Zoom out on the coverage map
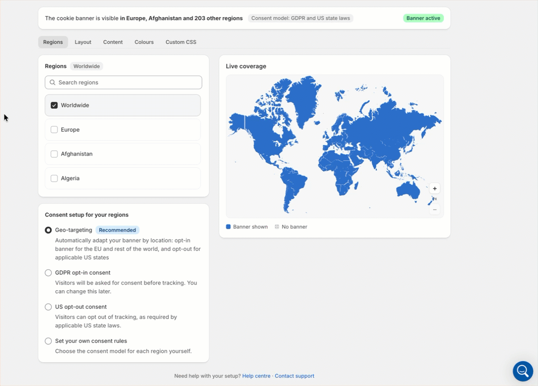This screenshot has height=386, width=538. [435, 210]
